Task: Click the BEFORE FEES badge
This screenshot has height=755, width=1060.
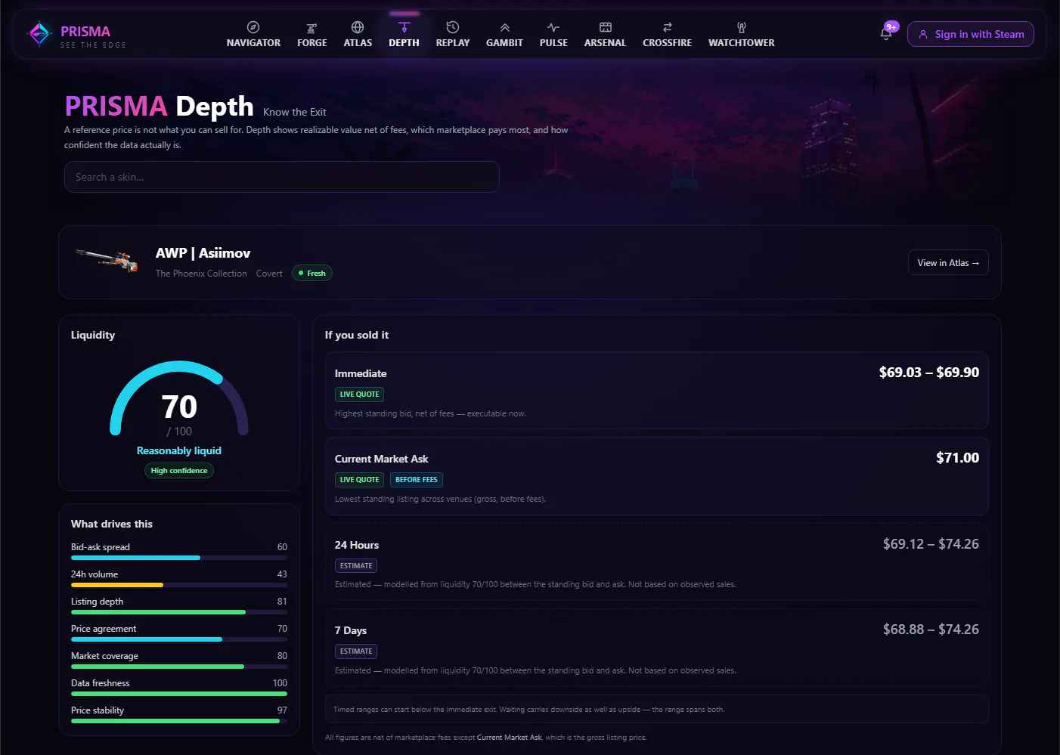Action: point(417,480)
